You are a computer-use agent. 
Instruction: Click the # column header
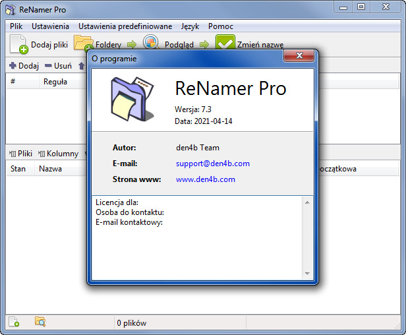coord(23,82)
